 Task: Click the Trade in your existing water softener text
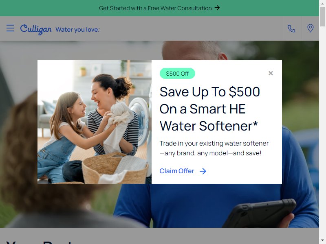coord(214,148)
